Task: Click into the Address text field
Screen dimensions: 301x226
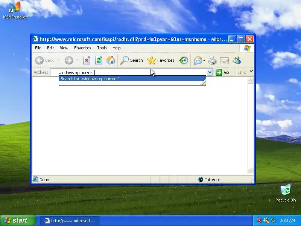Action: click(129, 72)
